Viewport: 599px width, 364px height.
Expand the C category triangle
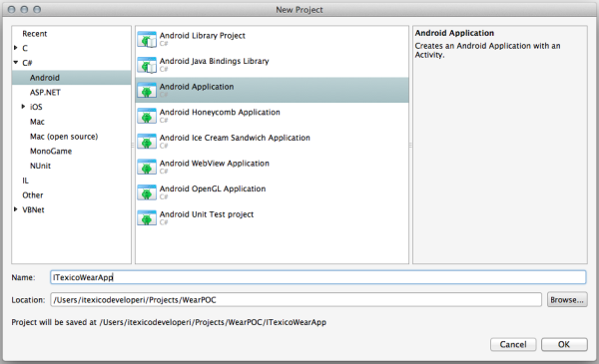(x=16, y=48)
